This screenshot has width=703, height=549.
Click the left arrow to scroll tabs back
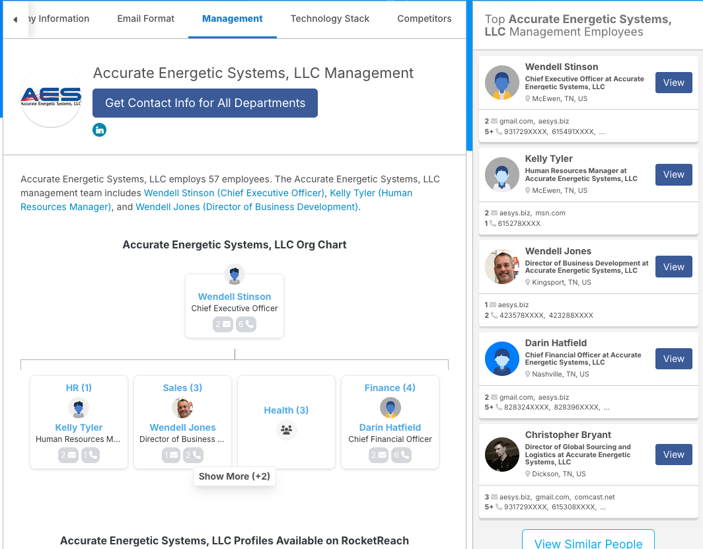click(15, 19)
